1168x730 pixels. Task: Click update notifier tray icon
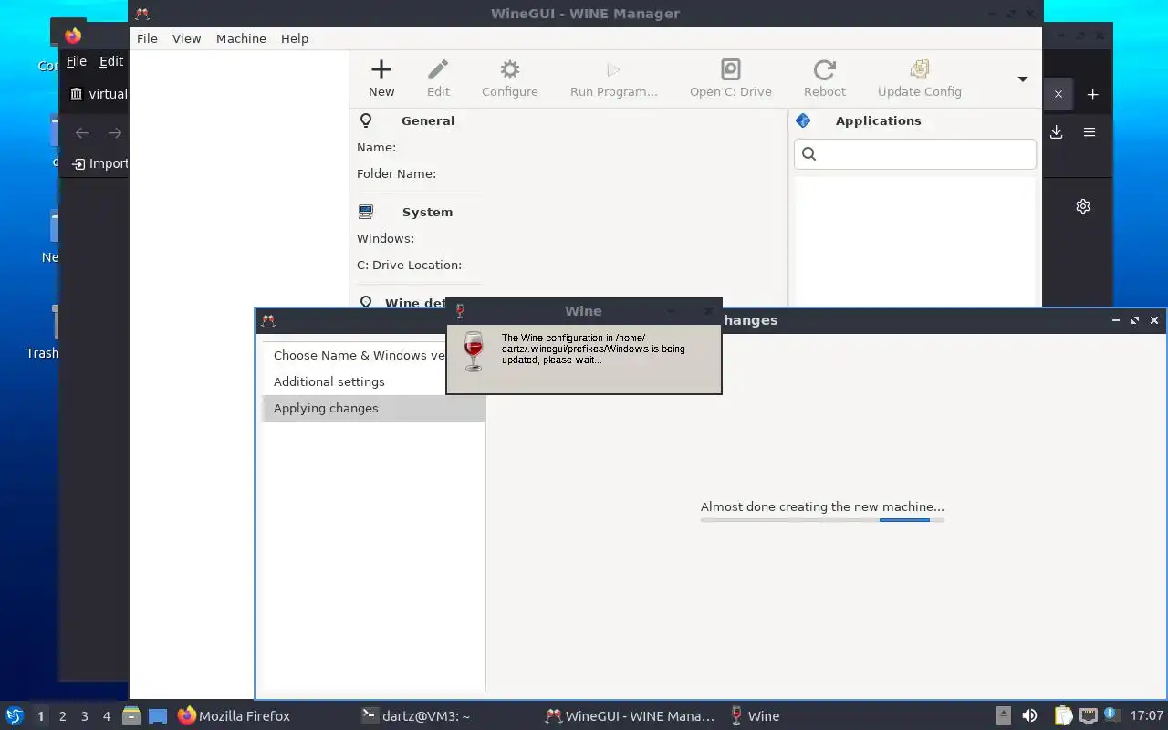pyautogui.click(x=1111, y=715)
